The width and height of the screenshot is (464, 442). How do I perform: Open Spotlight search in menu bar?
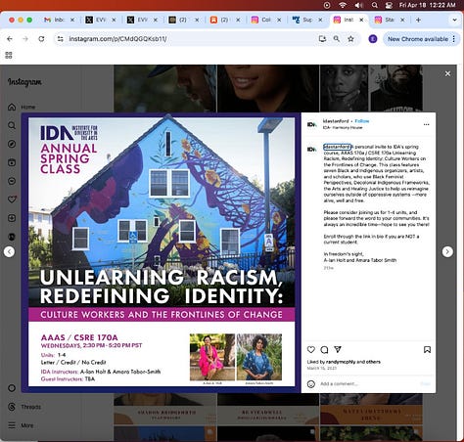point(375,5)
